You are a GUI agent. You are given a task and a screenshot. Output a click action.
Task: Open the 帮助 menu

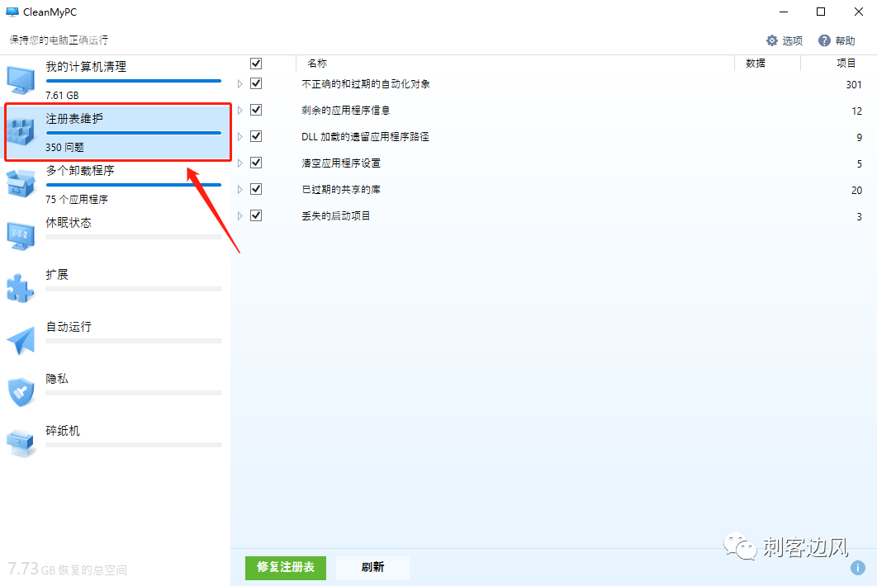837,40
